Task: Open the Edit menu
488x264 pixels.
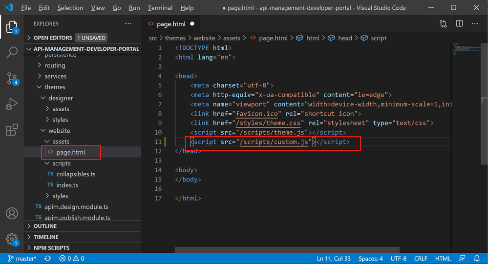Action: click(44, 8)
